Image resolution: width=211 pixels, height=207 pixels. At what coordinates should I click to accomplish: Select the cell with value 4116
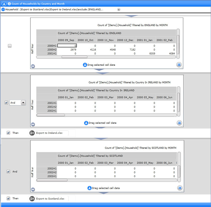pos(87,50)
